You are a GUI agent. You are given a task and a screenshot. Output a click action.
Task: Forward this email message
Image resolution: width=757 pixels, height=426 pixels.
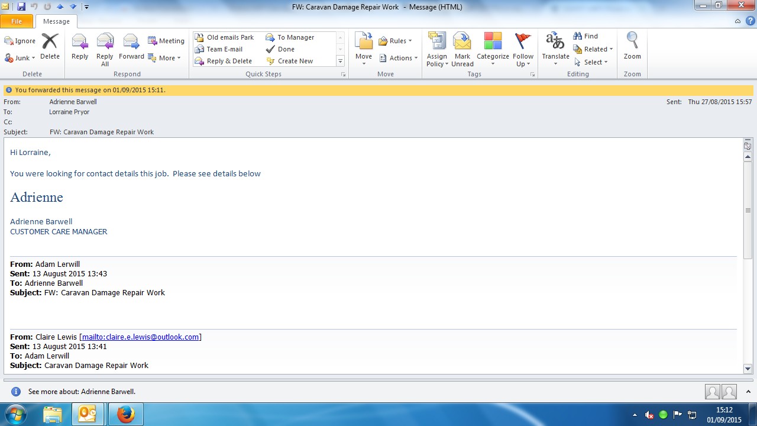131,47
